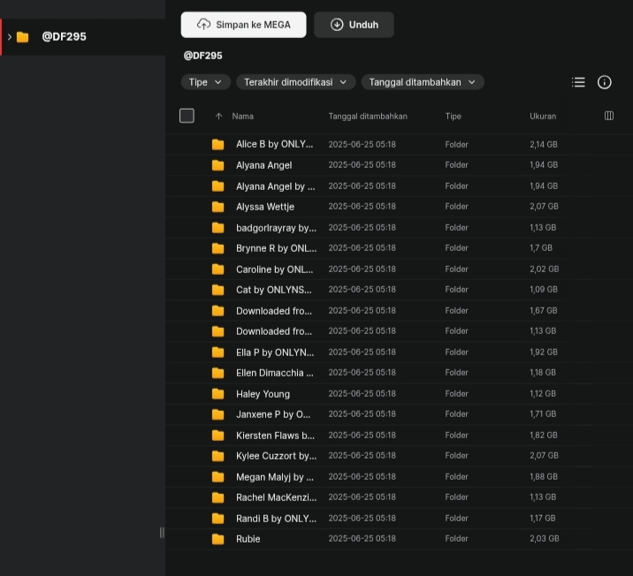Select folder name Ella P by ONLYN...
633x576 pixels.
[275, 352]
